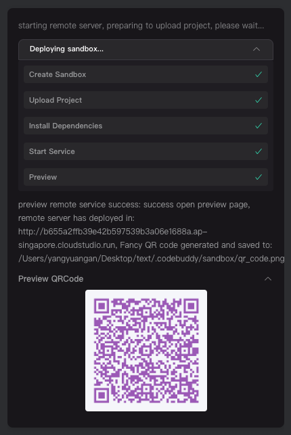Click the starting remote server message
291x435 pixels.
(x=141, y=26)
